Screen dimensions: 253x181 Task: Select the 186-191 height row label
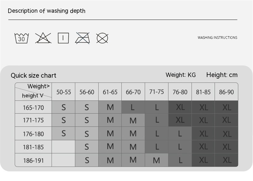coord(34,160)
